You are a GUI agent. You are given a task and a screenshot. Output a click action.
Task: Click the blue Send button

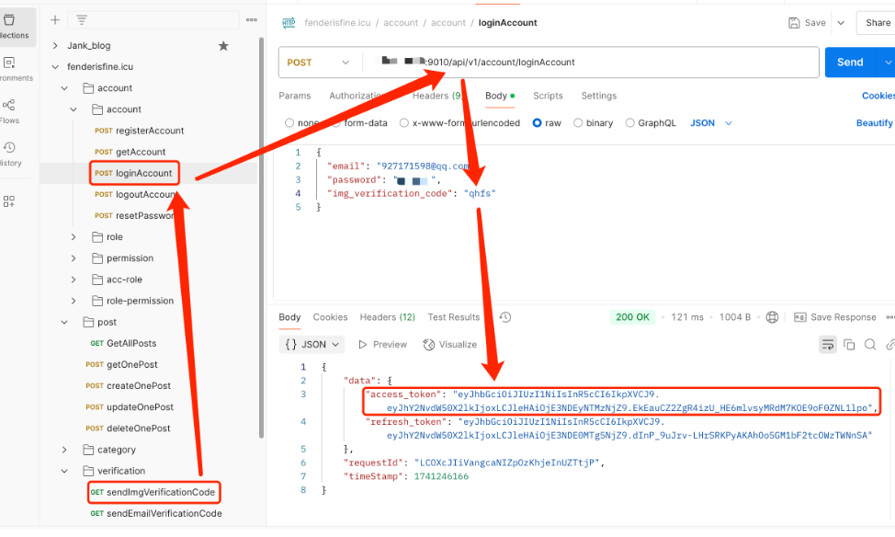click(849, 63)
